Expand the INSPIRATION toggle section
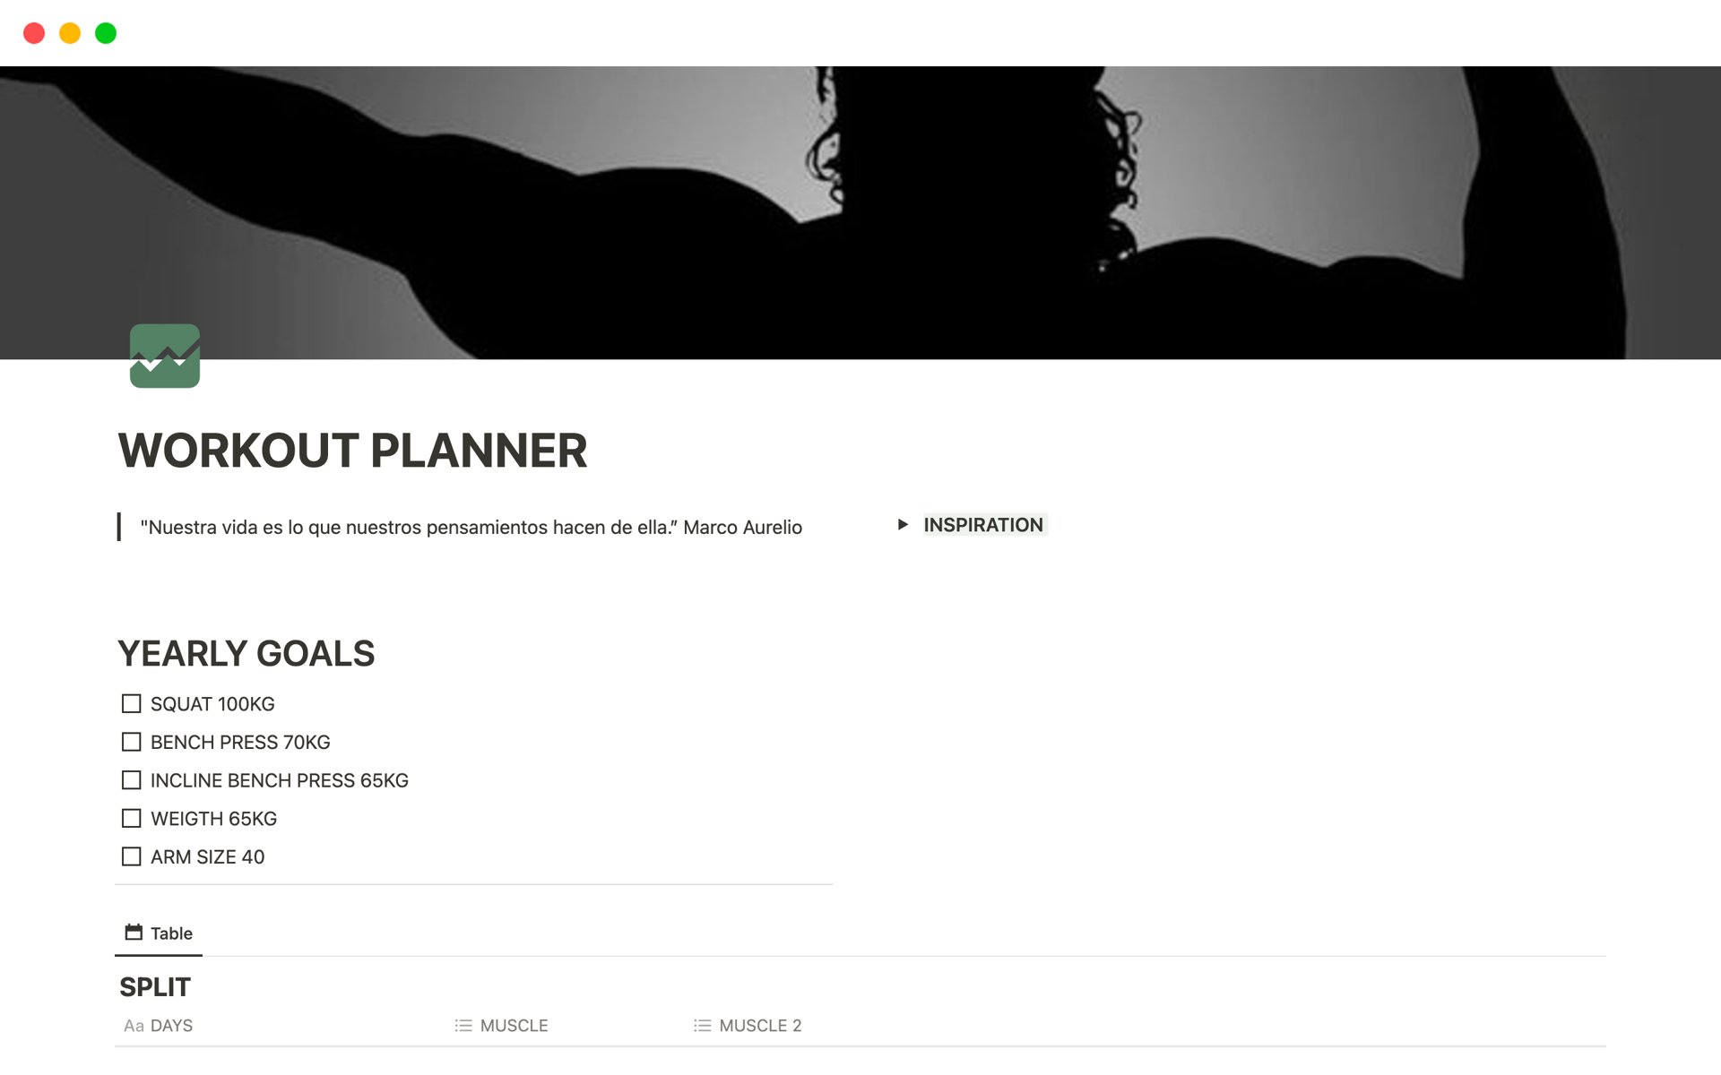1721x1075 pixels. [x=904, y=525]
